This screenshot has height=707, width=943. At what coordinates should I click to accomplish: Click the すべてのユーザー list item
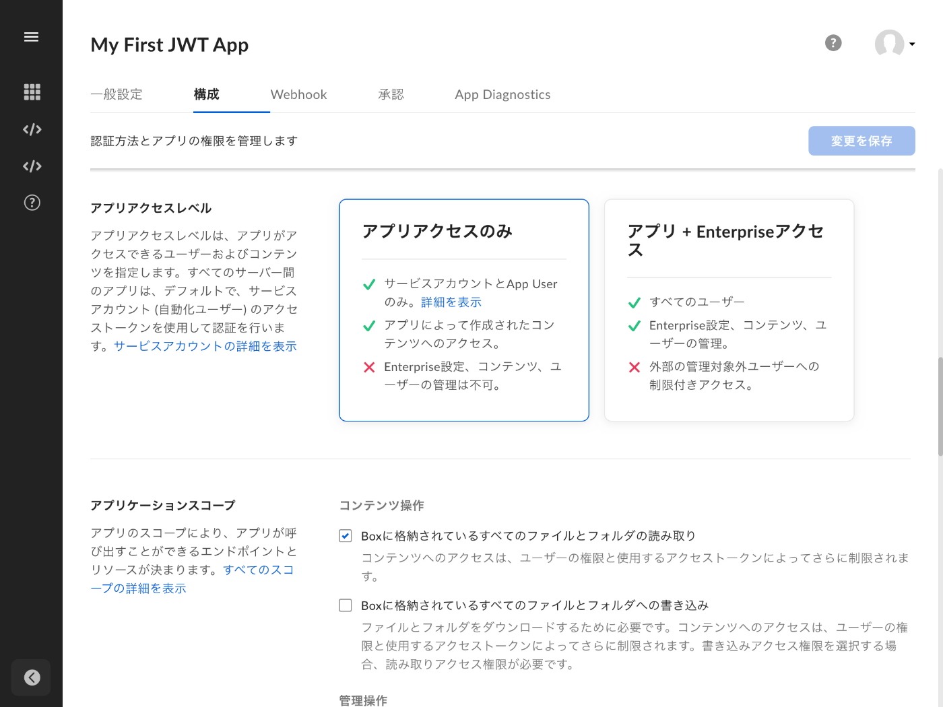pos(697,302)
